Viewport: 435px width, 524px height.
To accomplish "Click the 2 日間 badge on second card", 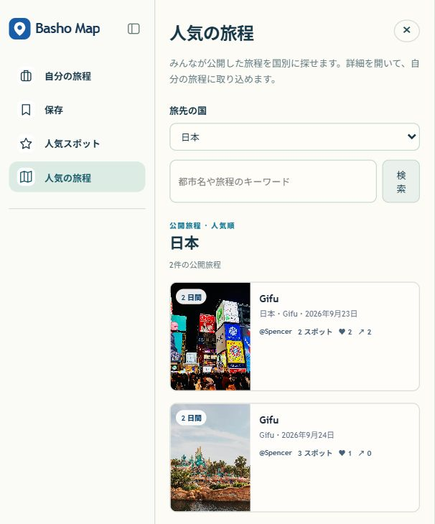I will pyautogui.click(x=191, y=418).
